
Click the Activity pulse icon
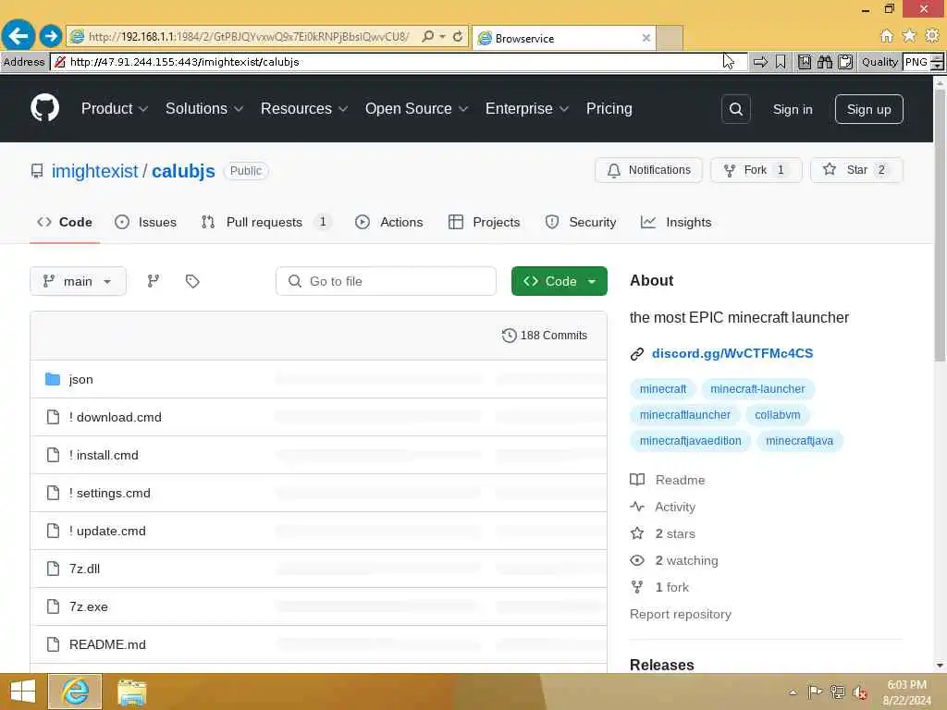tap(637, 507)
